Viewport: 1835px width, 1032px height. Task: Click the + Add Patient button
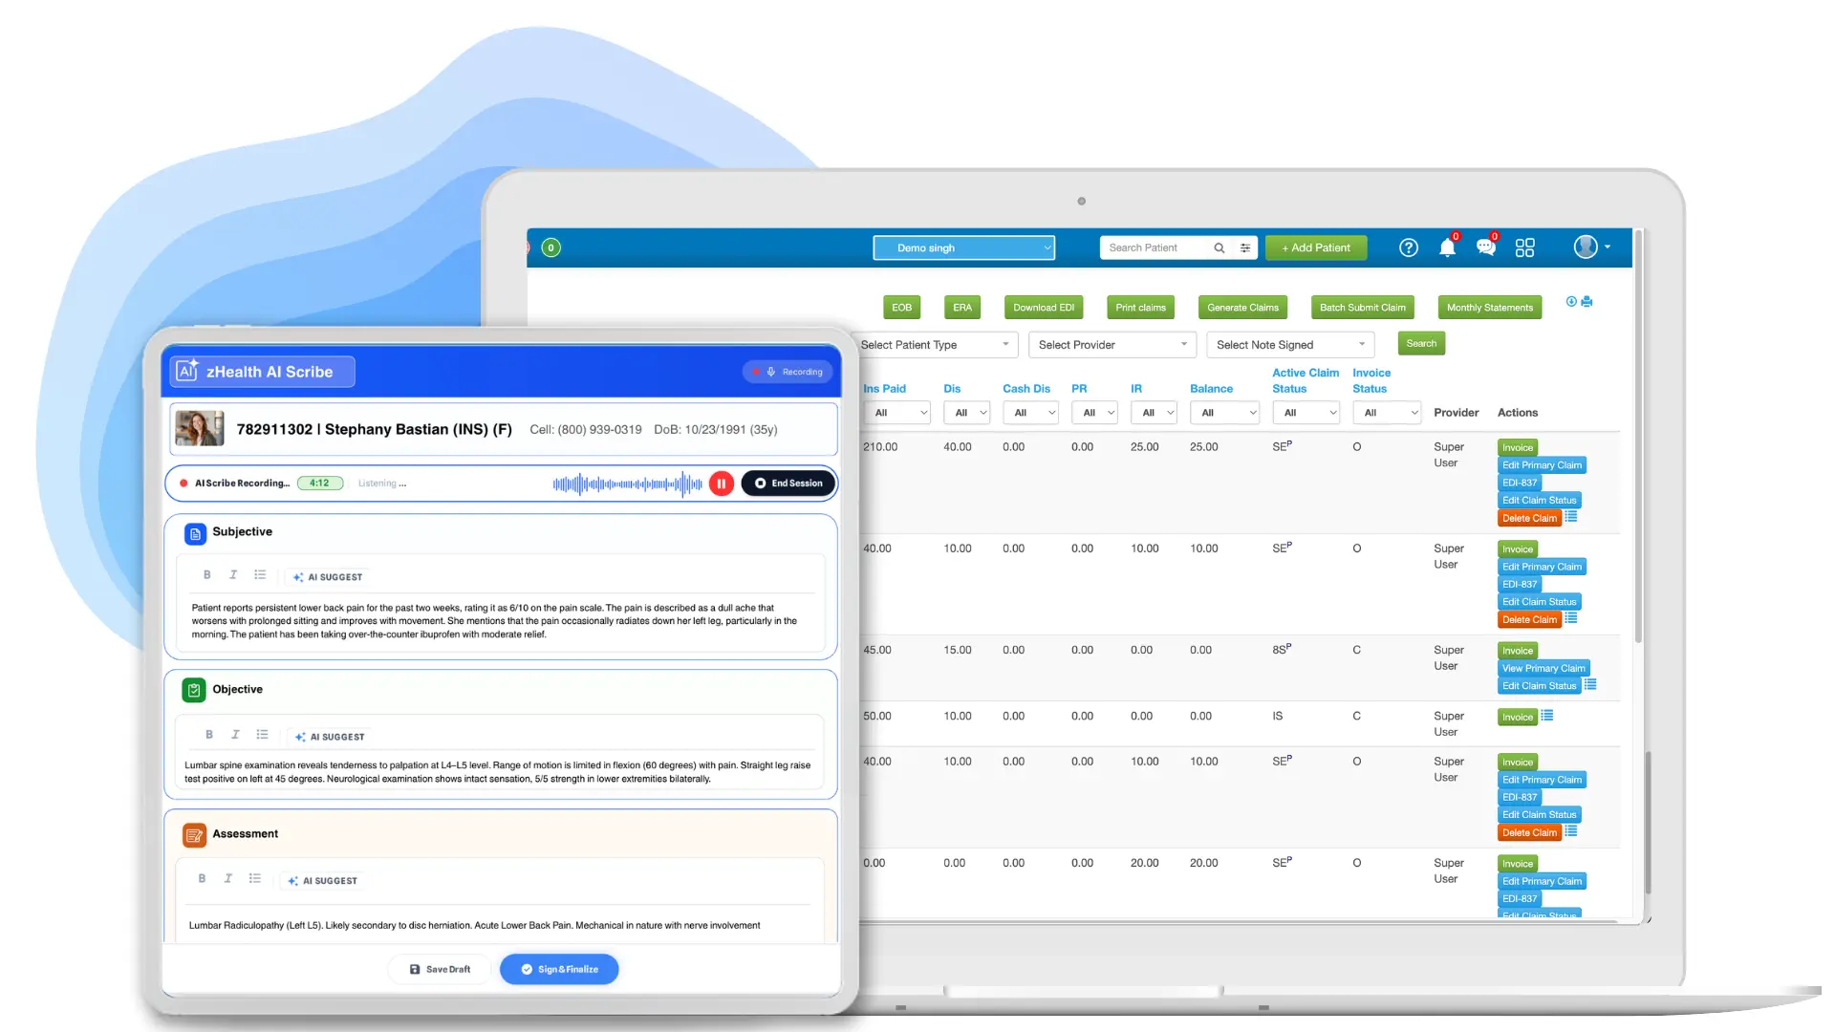[1316, 248]
